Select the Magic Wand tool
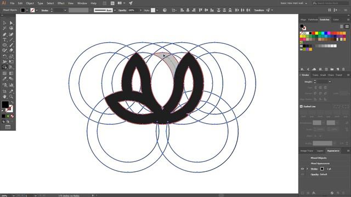This screenshot has height=197, width=351. click(x=4, y=28)
